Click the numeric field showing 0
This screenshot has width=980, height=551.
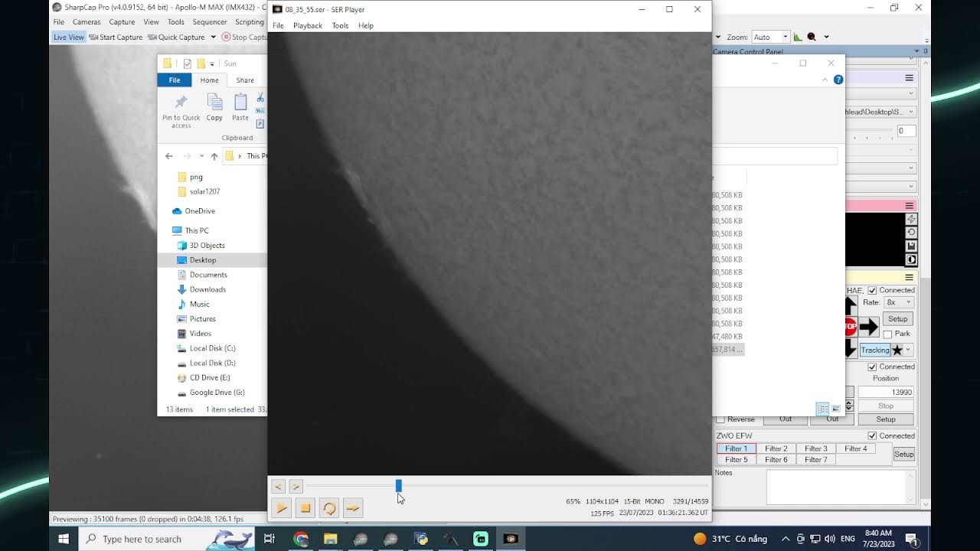pyautogui.click(x=906, y=131)
